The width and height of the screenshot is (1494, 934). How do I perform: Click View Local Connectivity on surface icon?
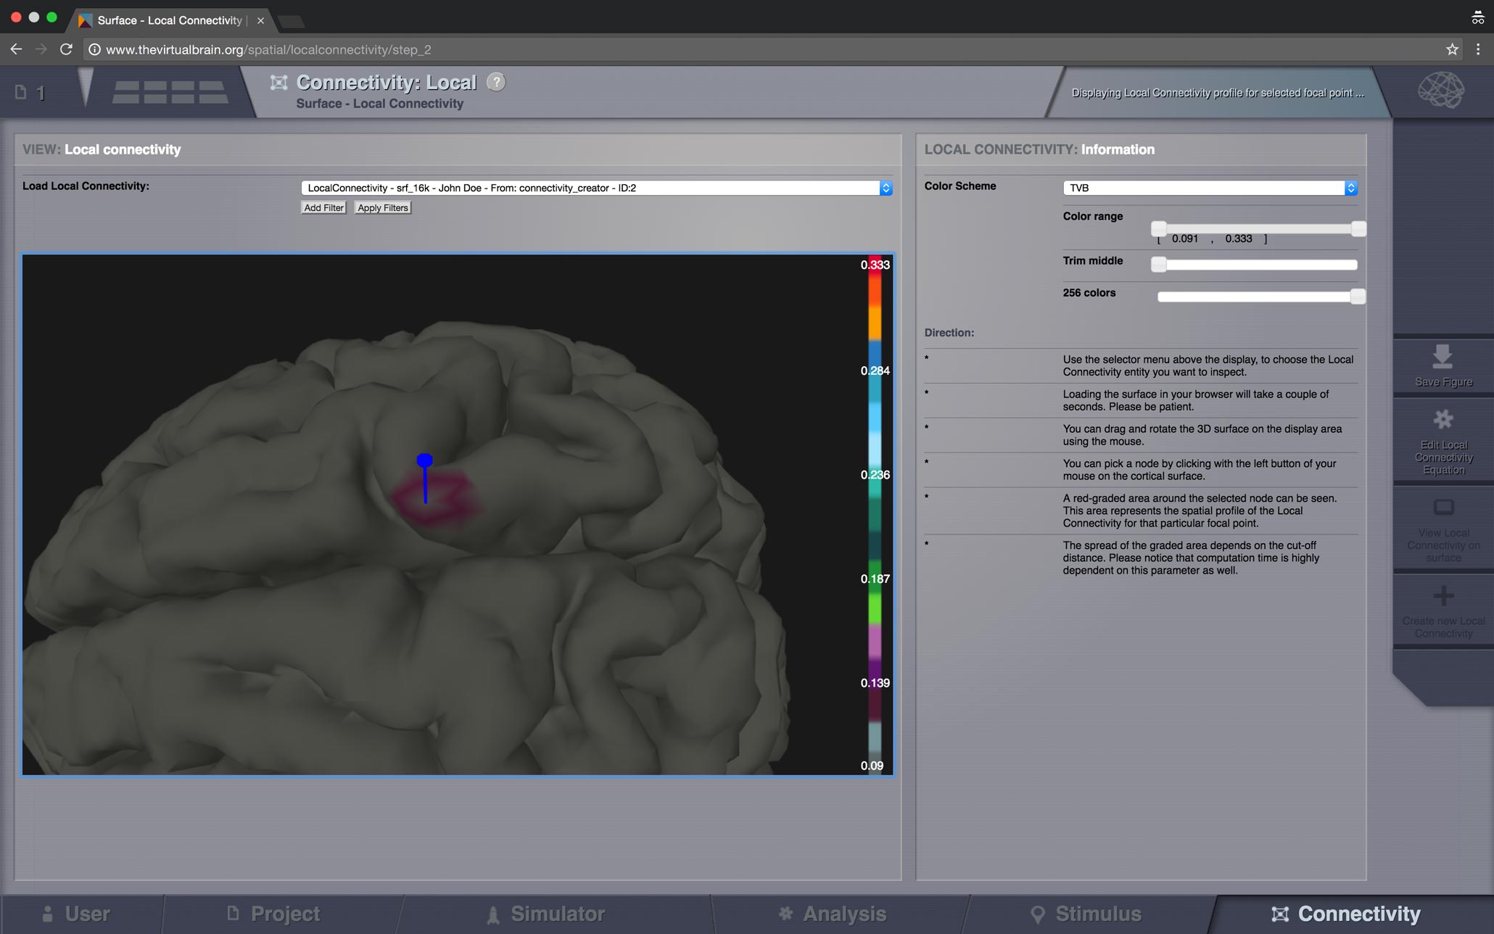pos(1443,507)
